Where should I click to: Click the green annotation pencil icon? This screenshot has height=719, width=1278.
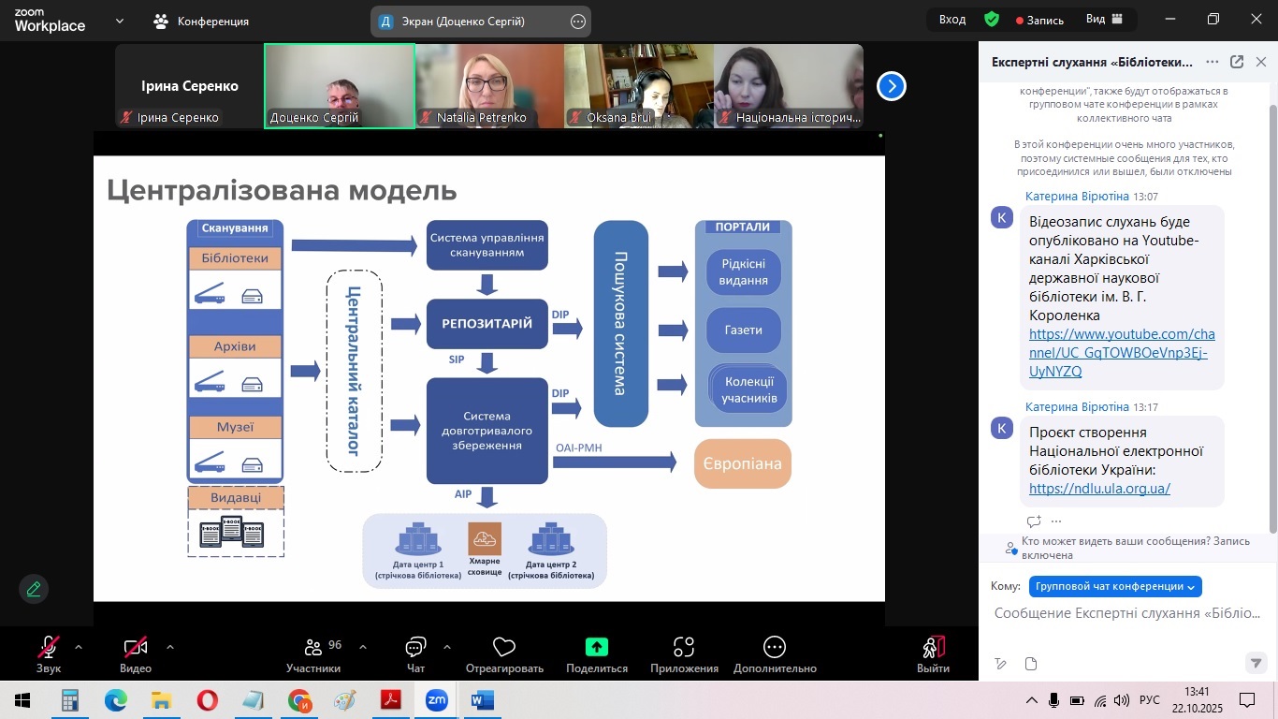[34, 589]
